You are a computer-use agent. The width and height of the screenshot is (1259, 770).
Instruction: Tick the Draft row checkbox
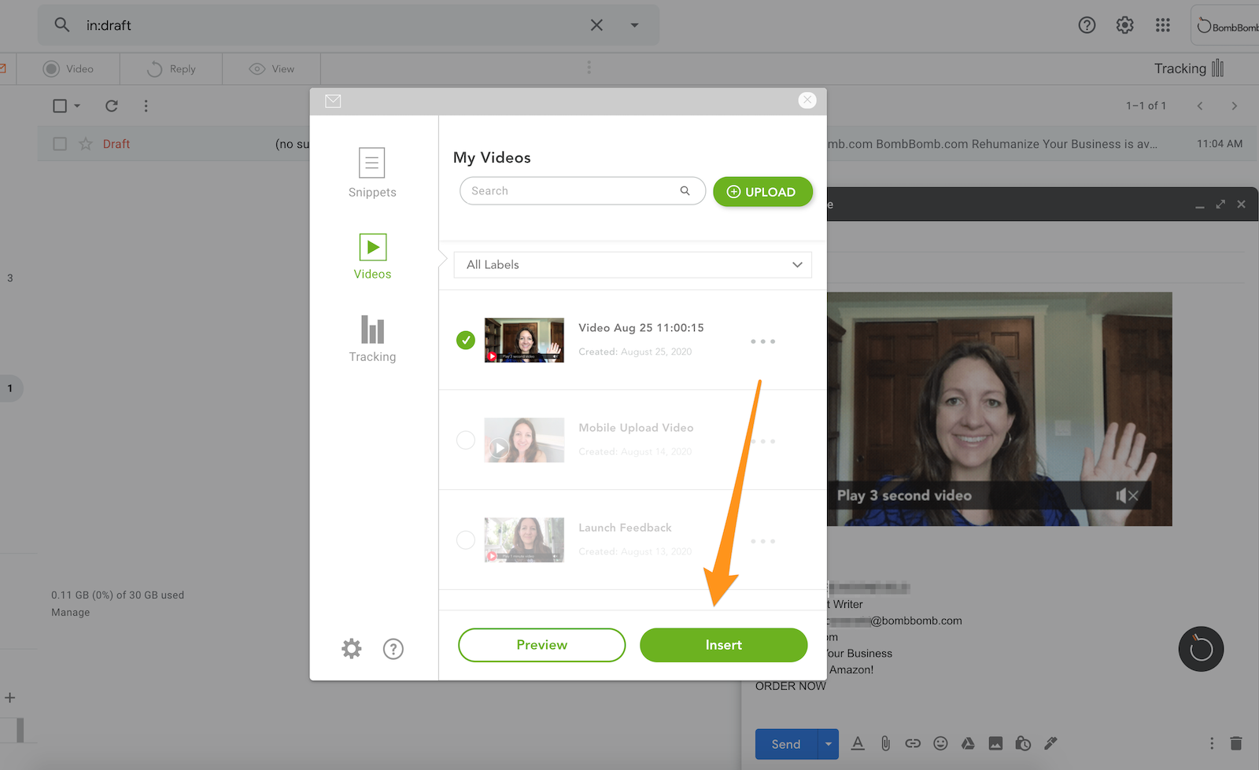pyautogui.click(x=60, y=144)
